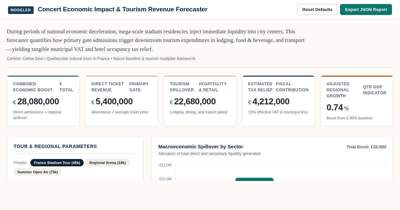This screenshot has width=400, height=210.
Task: Apply the Summer Open Air (75k) preset
Action: (x=38, y=172)
